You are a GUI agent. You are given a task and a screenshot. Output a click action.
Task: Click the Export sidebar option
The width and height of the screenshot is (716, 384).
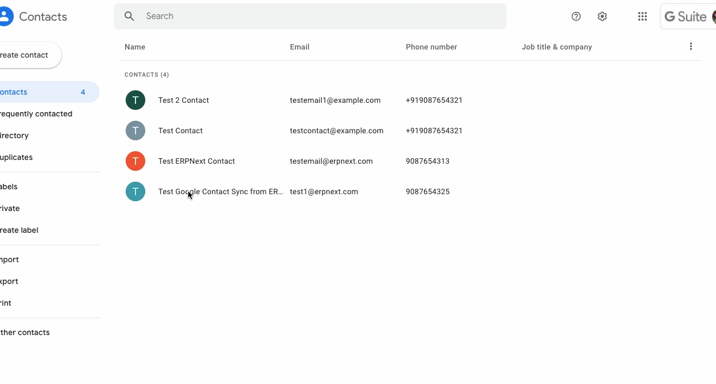[x=9, y=281]
